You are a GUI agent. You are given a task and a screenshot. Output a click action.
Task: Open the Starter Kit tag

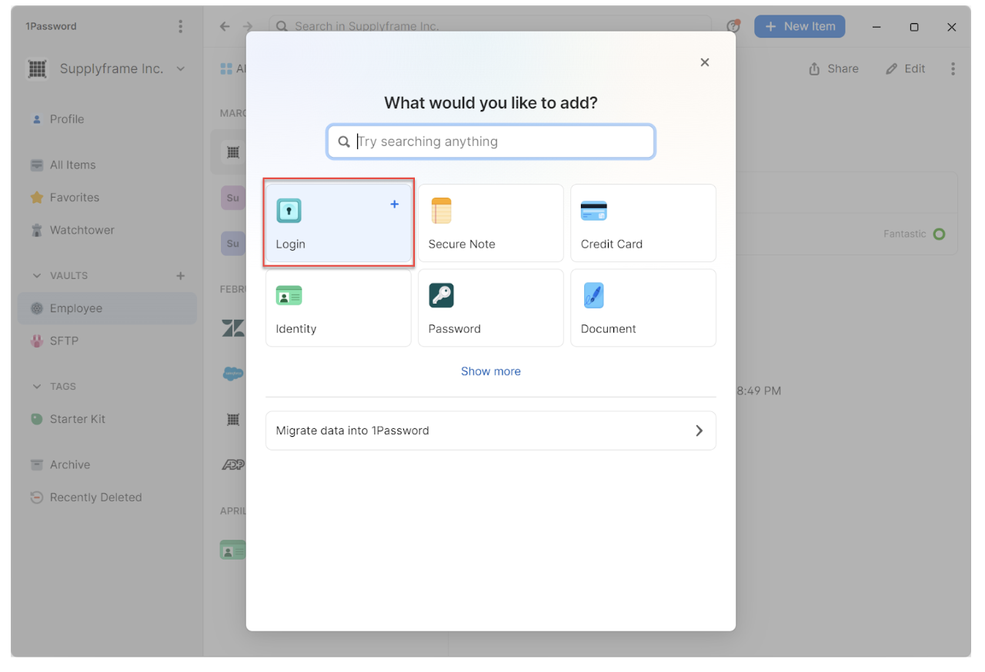(77, 419)
